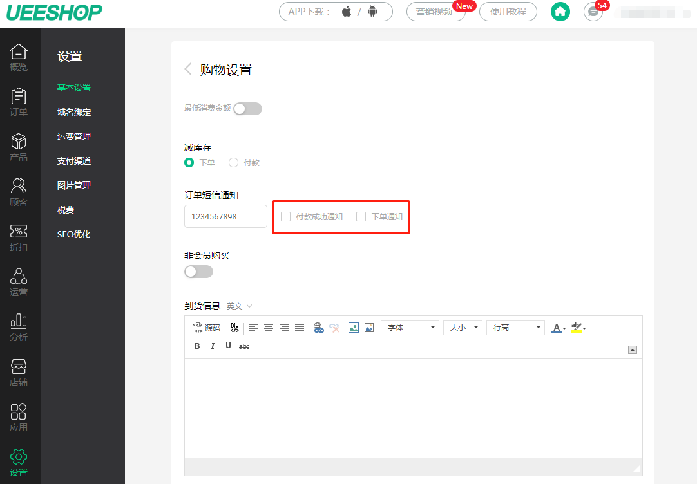This screenshot has height=484, width=697.
Task: Open the 行高 line height dropdown
Action: pos(515,328)
